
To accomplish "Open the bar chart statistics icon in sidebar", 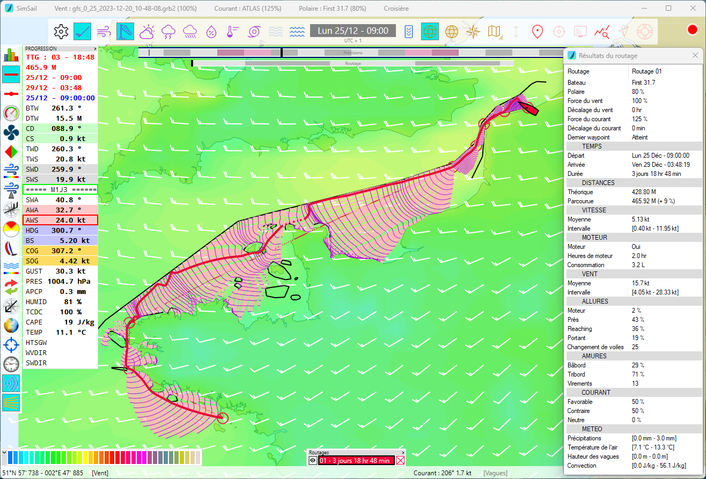I will point(11,55).
